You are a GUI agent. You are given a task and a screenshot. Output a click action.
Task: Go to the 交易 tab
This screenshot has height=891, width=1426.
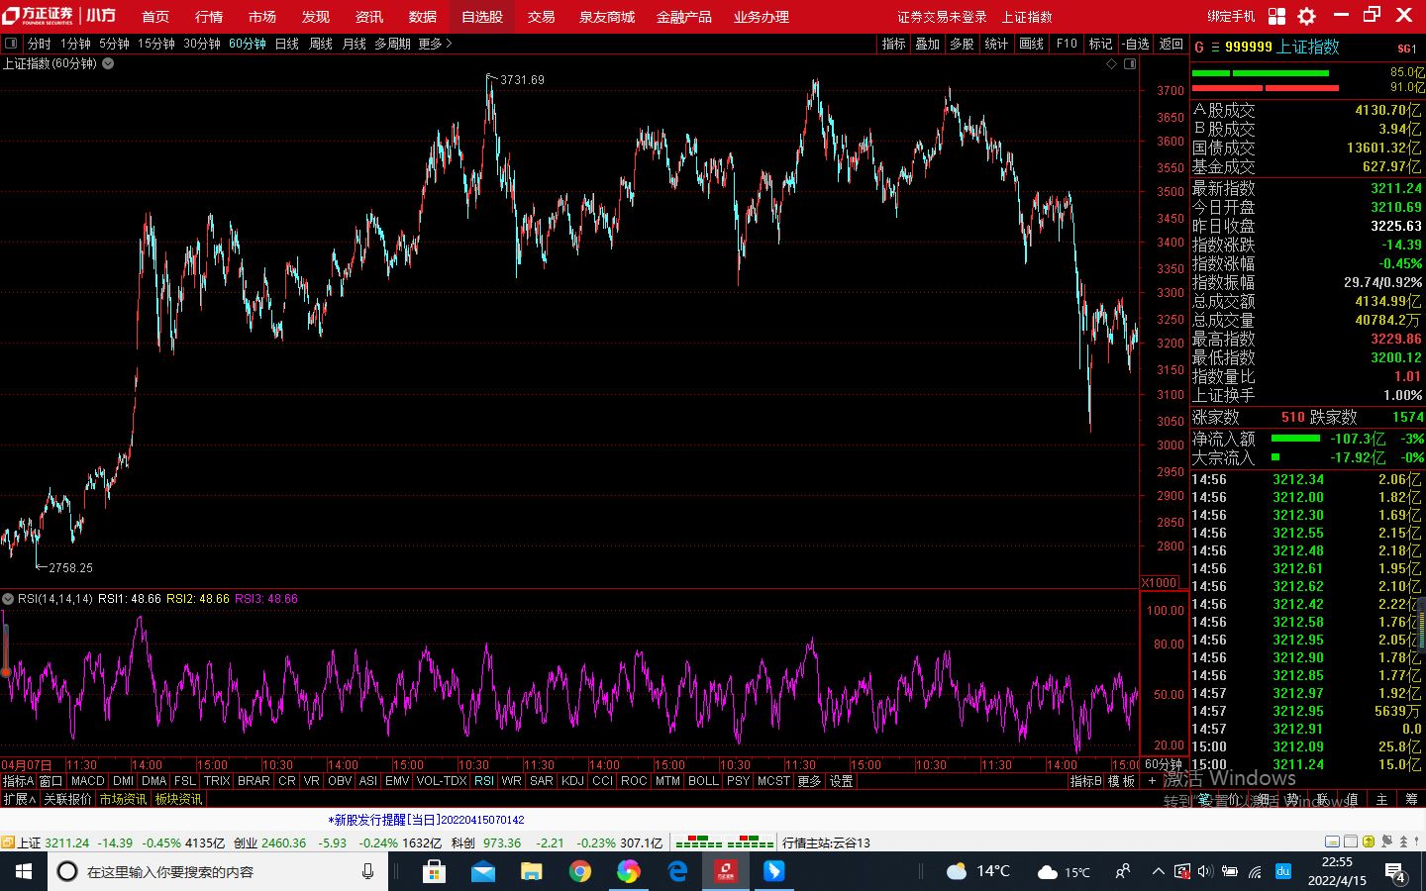point(541,17)
